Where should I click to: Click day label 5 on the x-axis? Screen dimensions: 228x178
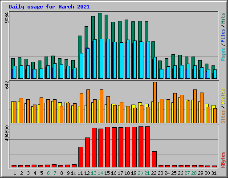tap(41, 173)
